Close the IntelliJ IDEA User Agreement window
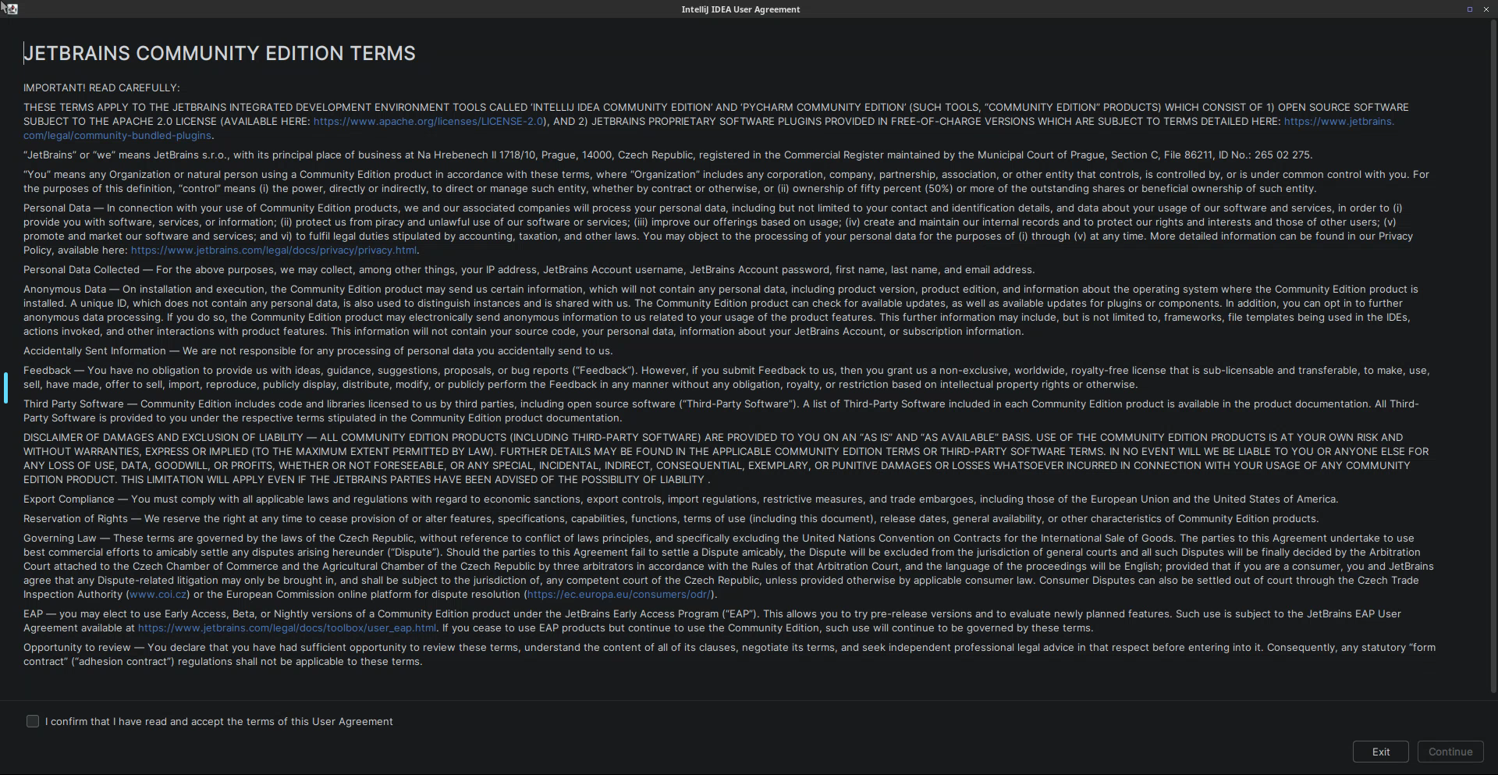Image resolution: width=1498 pixels, height=775 pixels. [1486, 9]
